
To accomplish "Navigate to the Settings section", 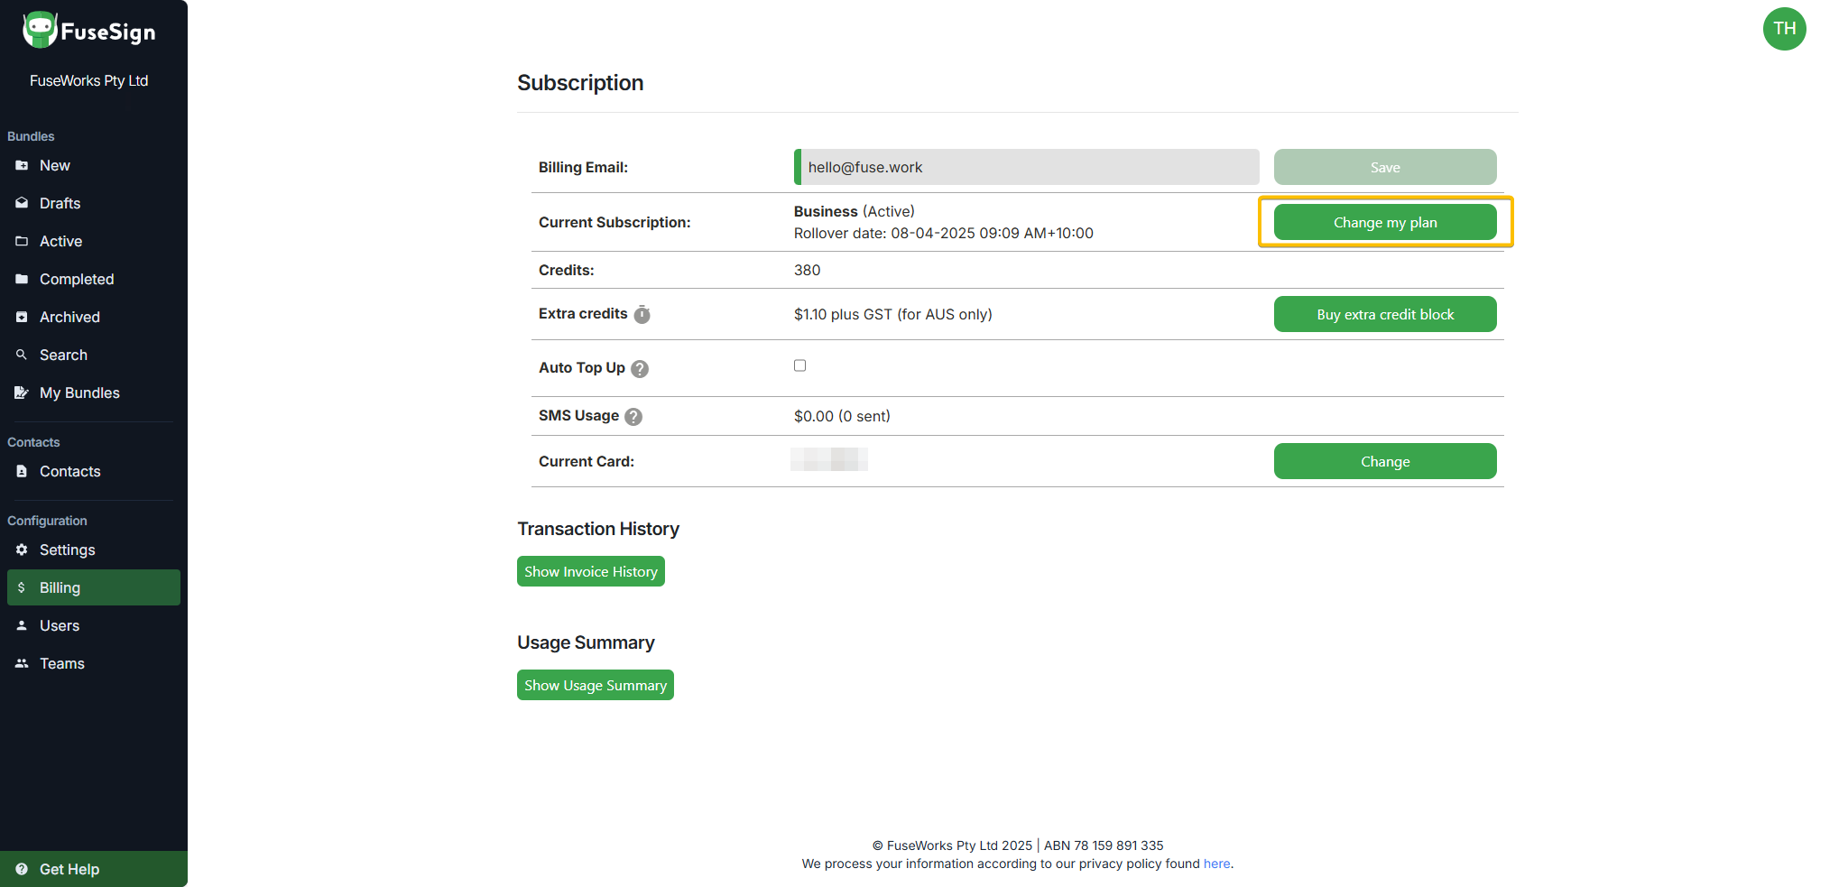I will click(x=67, y=550).
